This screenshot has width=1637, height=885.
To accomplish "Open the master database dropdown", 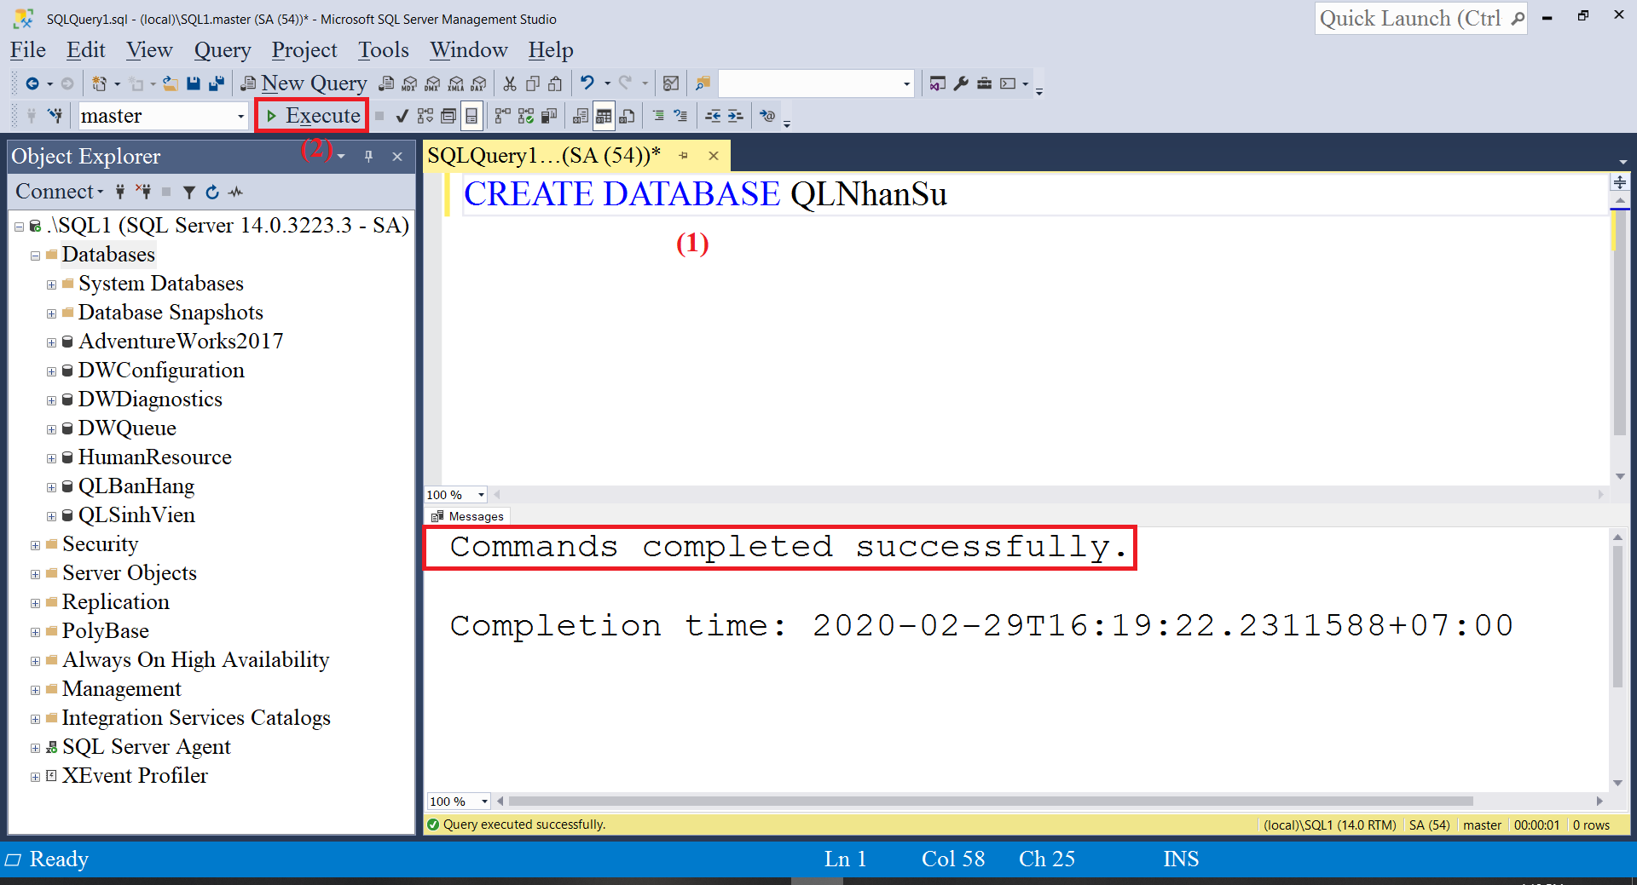I will click(x=239, y=115).
